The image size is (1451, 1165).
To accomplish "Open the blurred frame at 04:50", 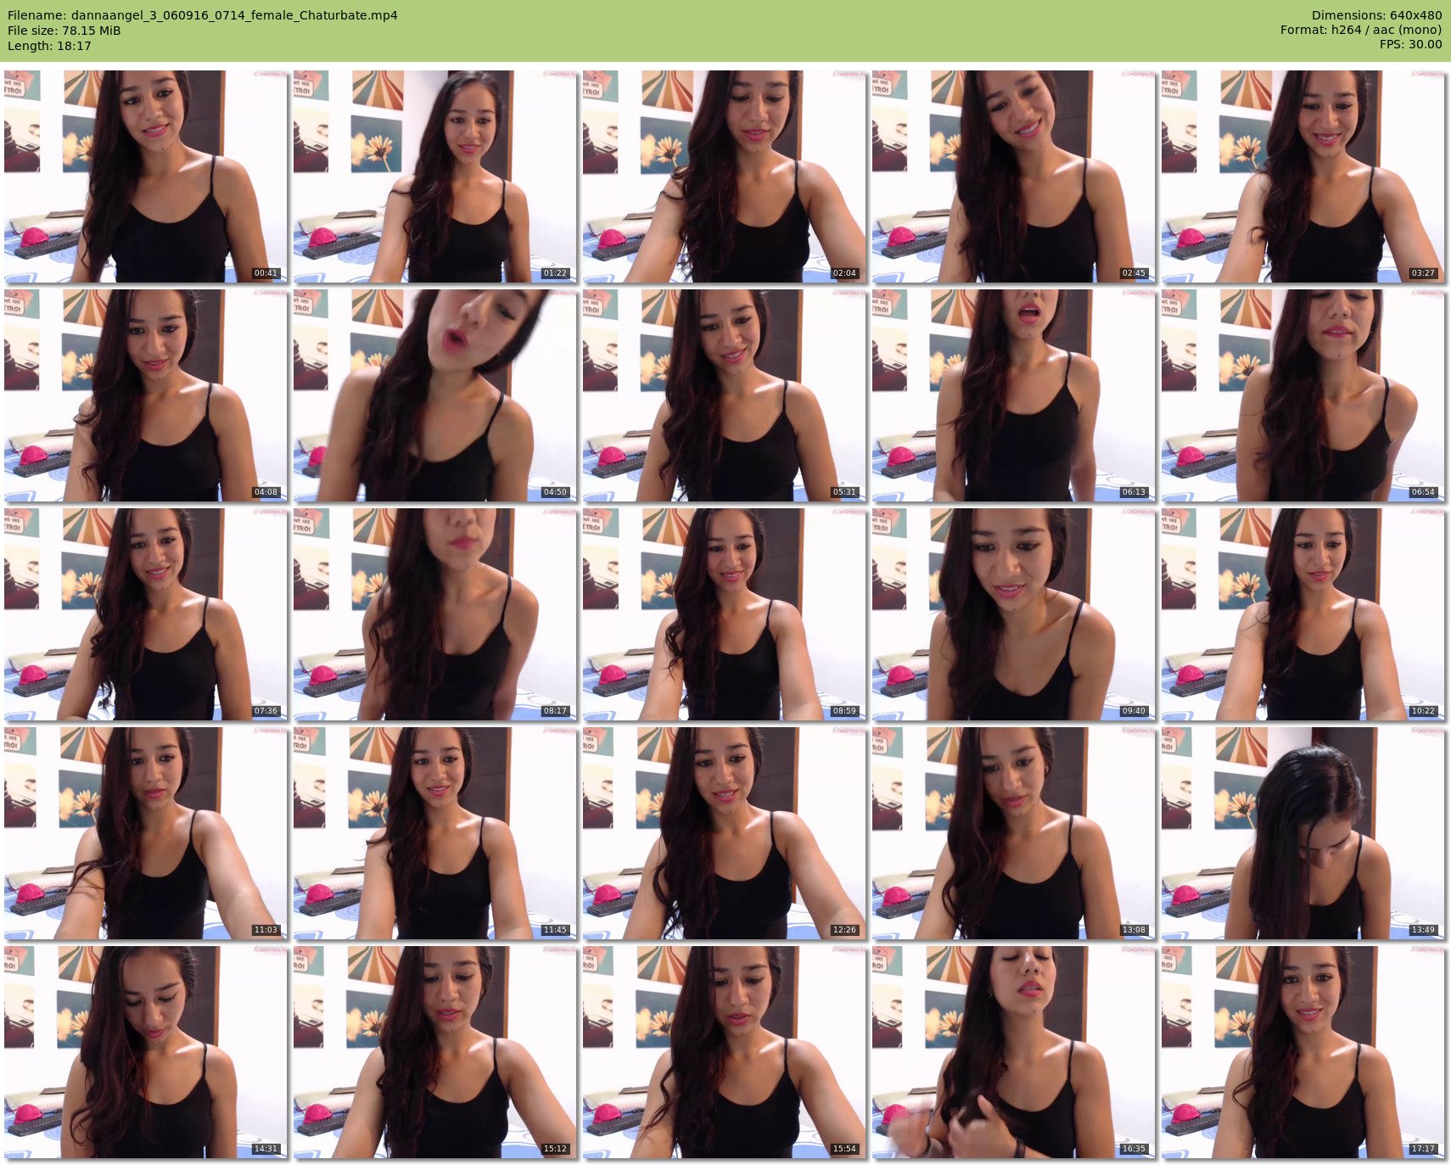I will coord(434,395).
